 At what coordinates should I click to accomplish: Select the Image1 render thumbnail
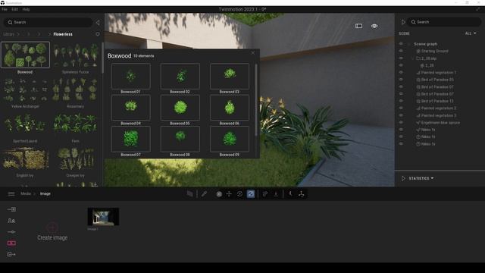[x=103, y=217]
